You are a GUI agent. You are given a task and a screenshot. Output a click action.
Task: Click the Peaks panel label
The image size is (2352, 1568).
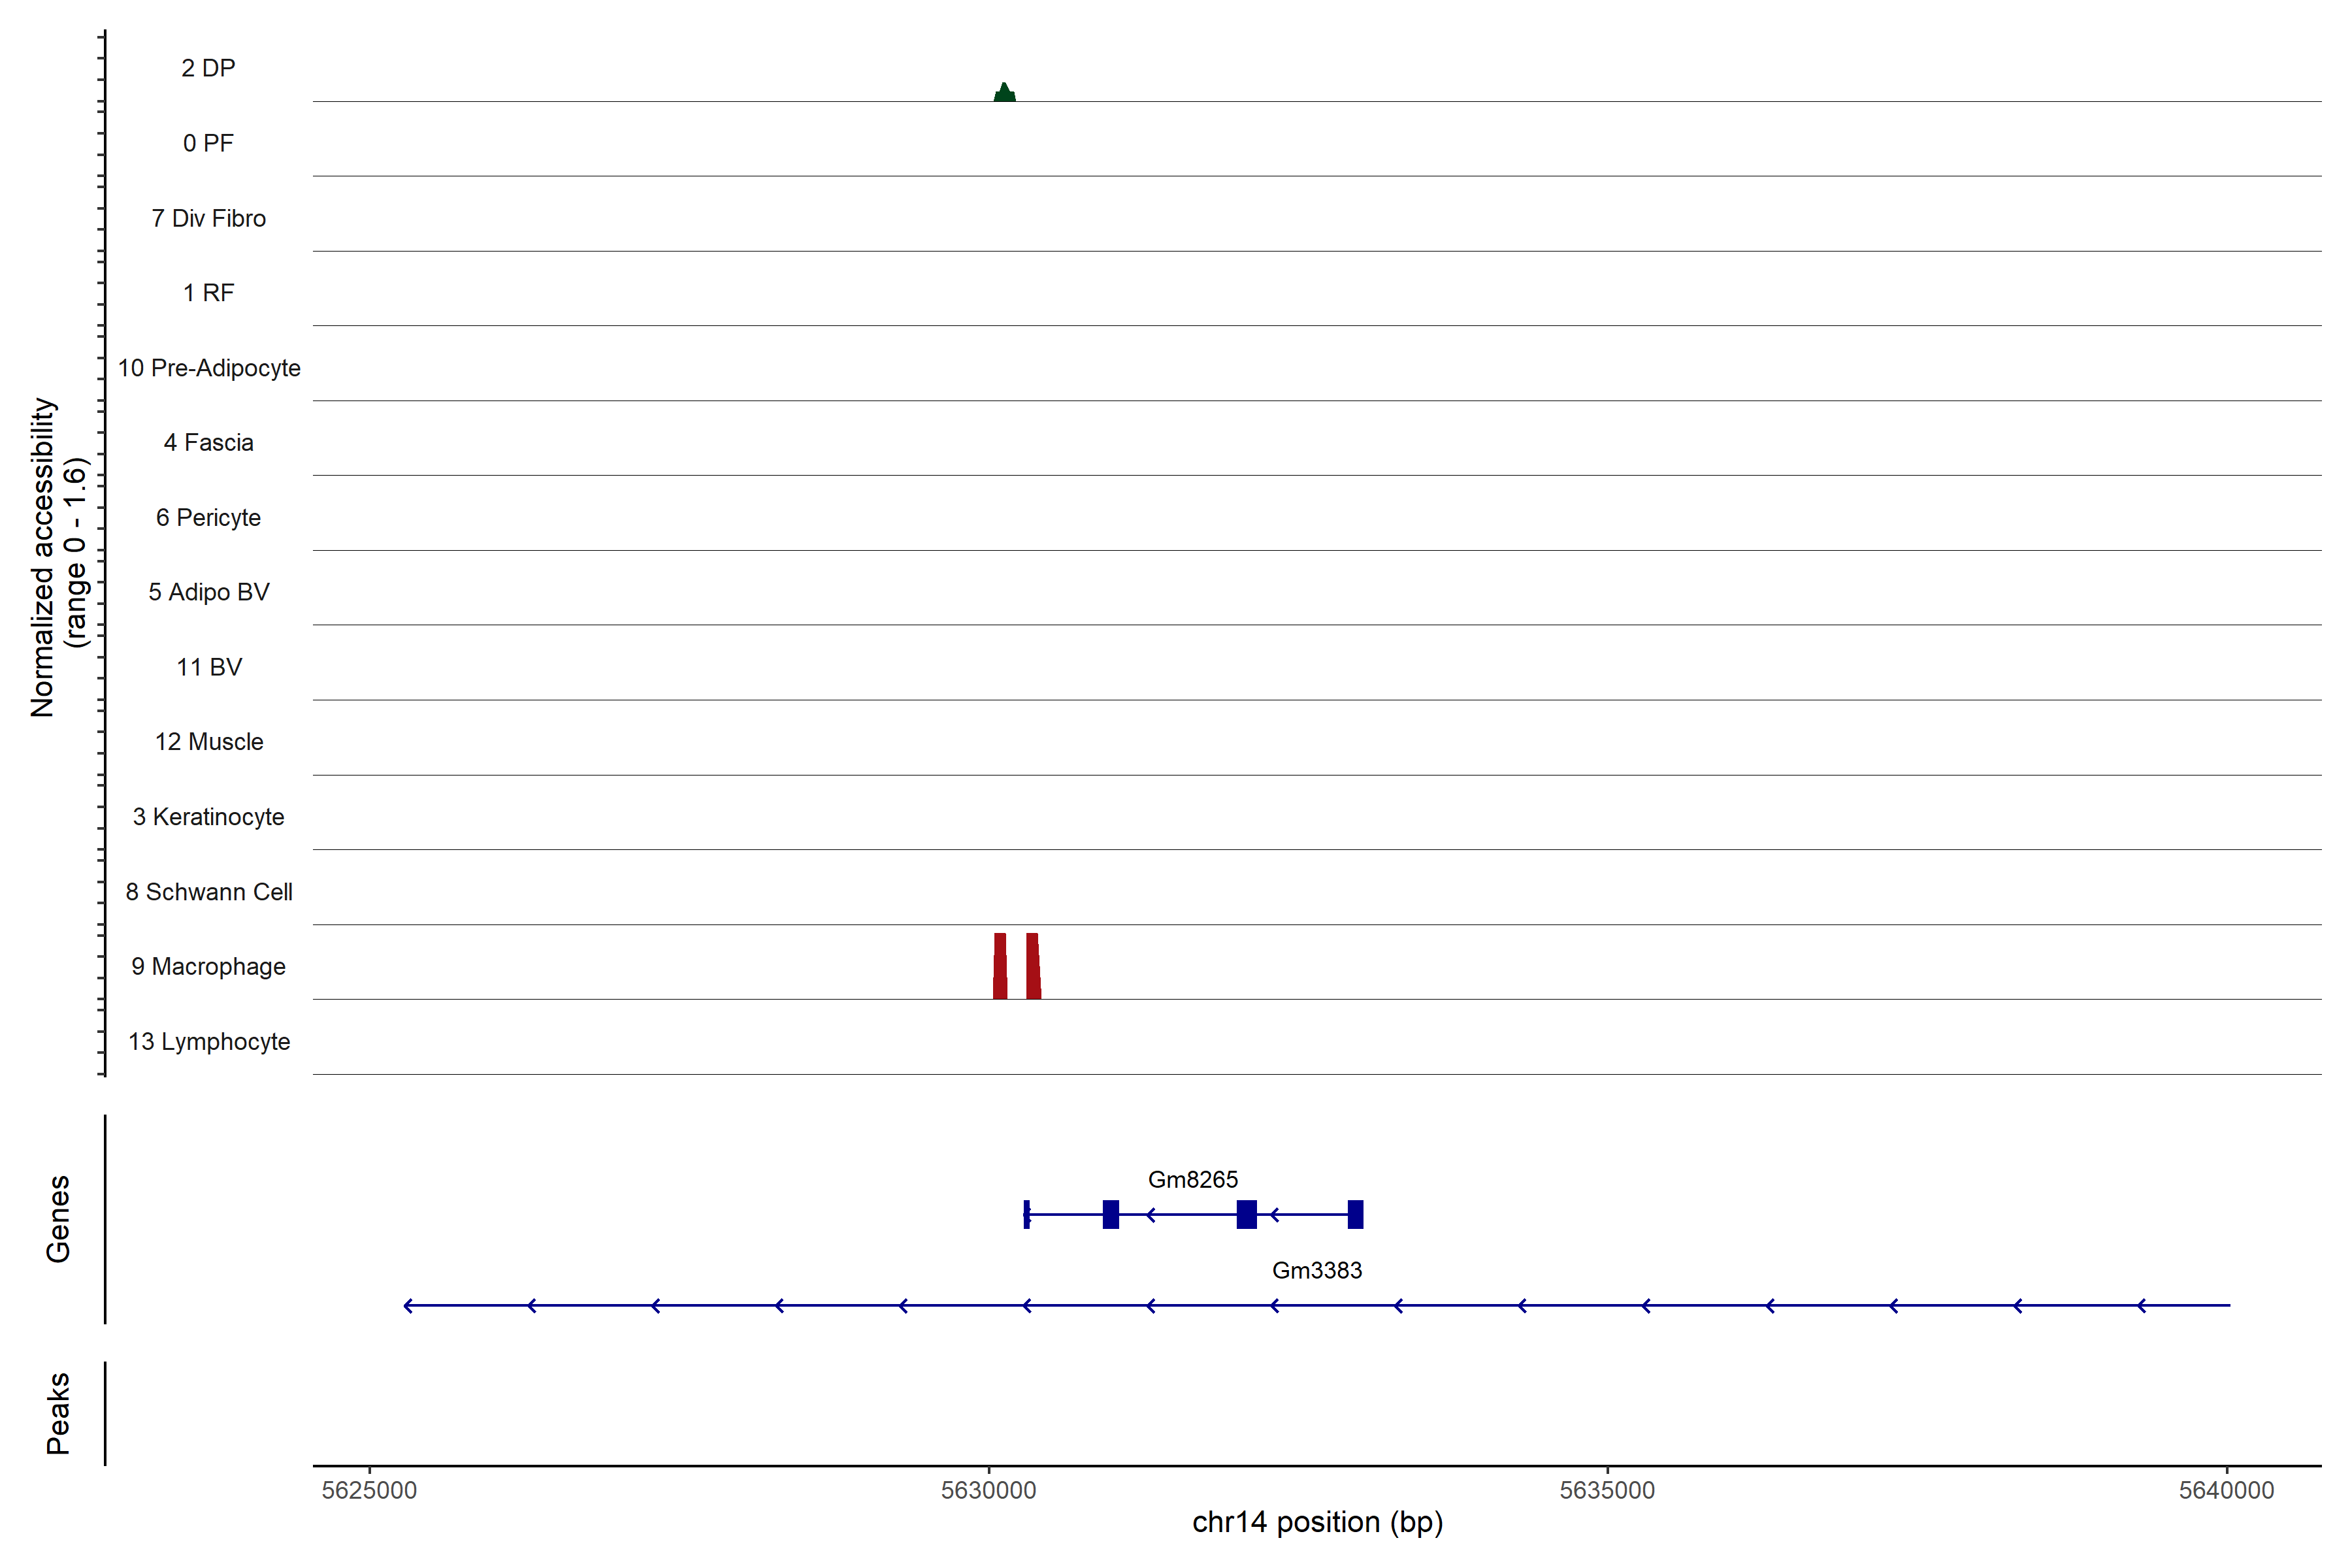click(58, 1413)
